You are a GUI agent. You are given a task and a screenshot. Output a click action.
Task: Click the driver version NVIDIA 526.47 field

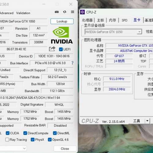[x=36, y=98]
